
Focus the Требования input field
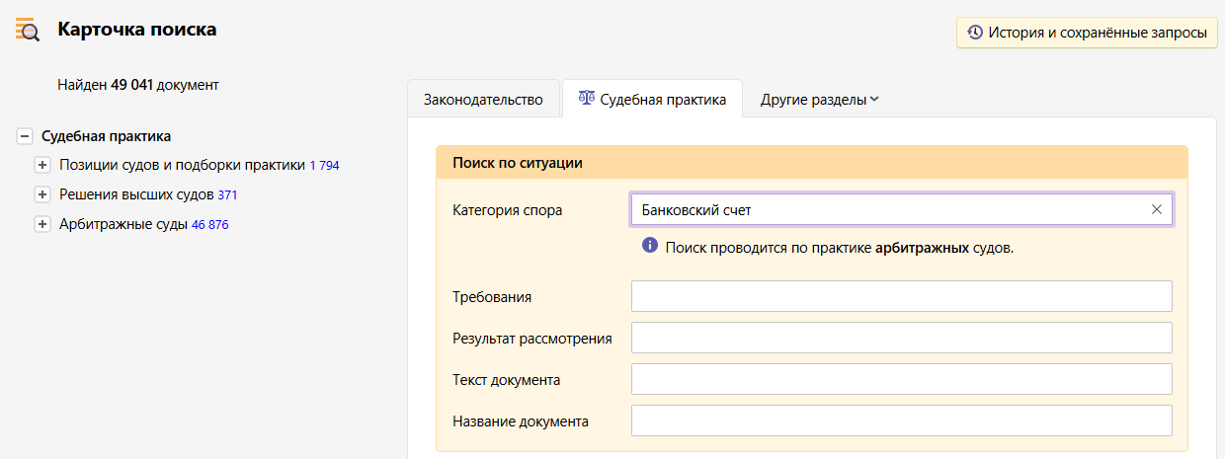[x=901, y=296]
